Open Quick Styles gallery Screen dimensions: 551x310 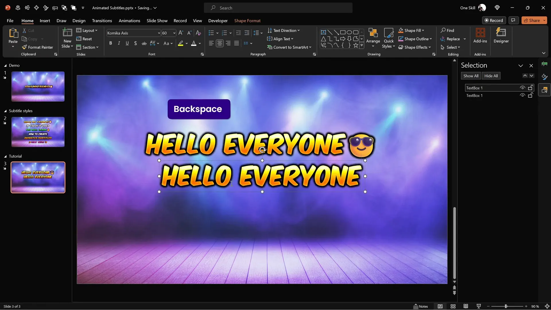(x=389, y=38)
